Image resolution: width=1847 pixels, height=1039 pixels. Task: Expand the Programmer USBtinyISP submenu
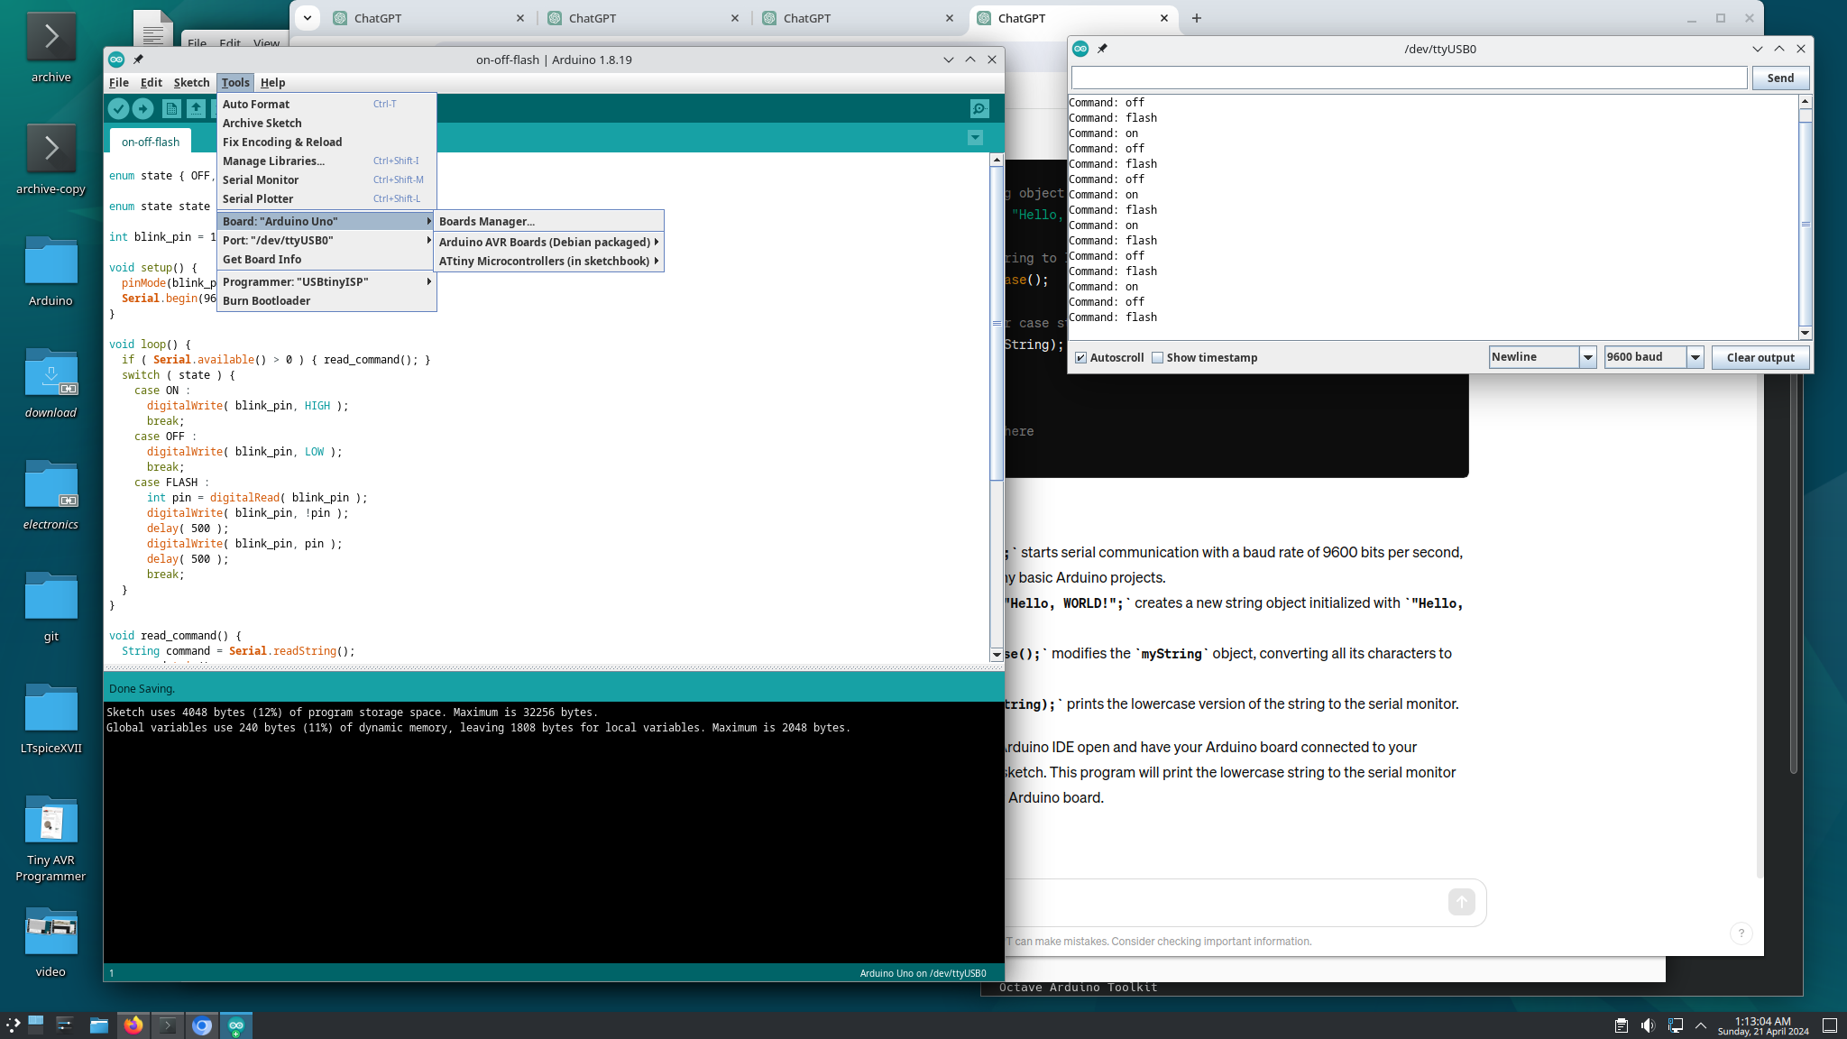click(326, 281)
